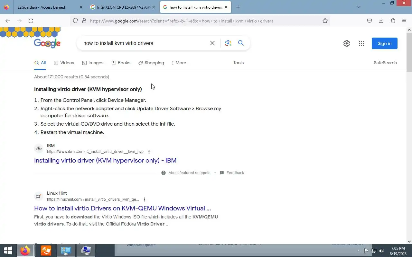Focus the Google search input field
The width and height of the screenshot is (412, 257).
click(x=145, y=43)
